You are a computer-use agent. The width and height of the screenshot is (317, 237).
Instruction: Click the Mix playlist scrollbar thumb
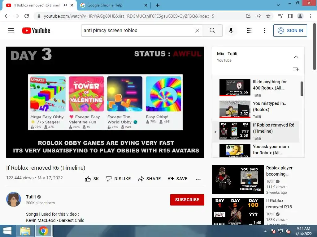302,89
